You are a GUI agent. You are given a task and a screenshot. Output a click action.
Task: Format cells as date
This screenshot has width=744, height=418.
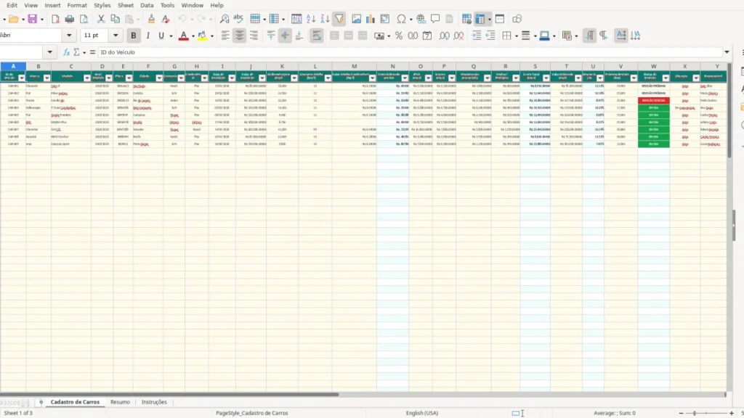pos(427,36)
